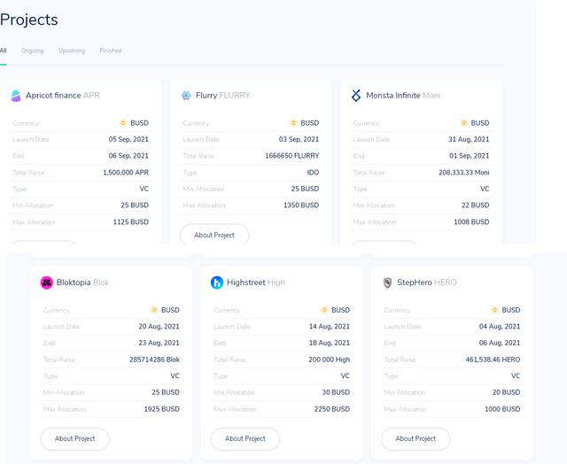Click the Flurry FLURRY card title
The width and height of the screenshot is (567, 464).
pyautogui.click(x=223, y=96)
